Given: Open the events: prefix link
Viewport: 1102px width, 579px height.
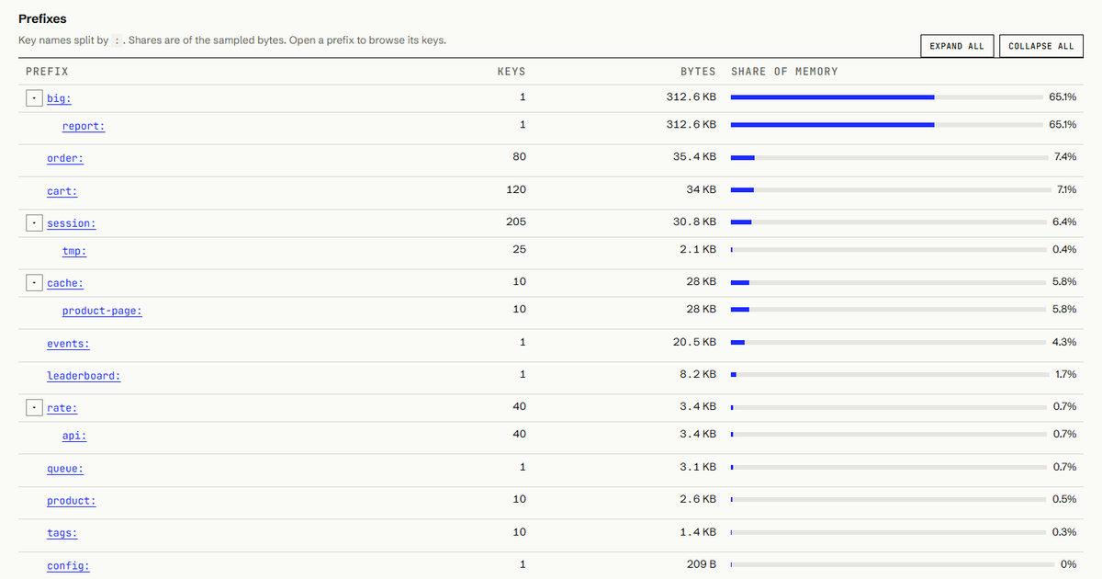Looking at the screenshot, I should [68, 344].
